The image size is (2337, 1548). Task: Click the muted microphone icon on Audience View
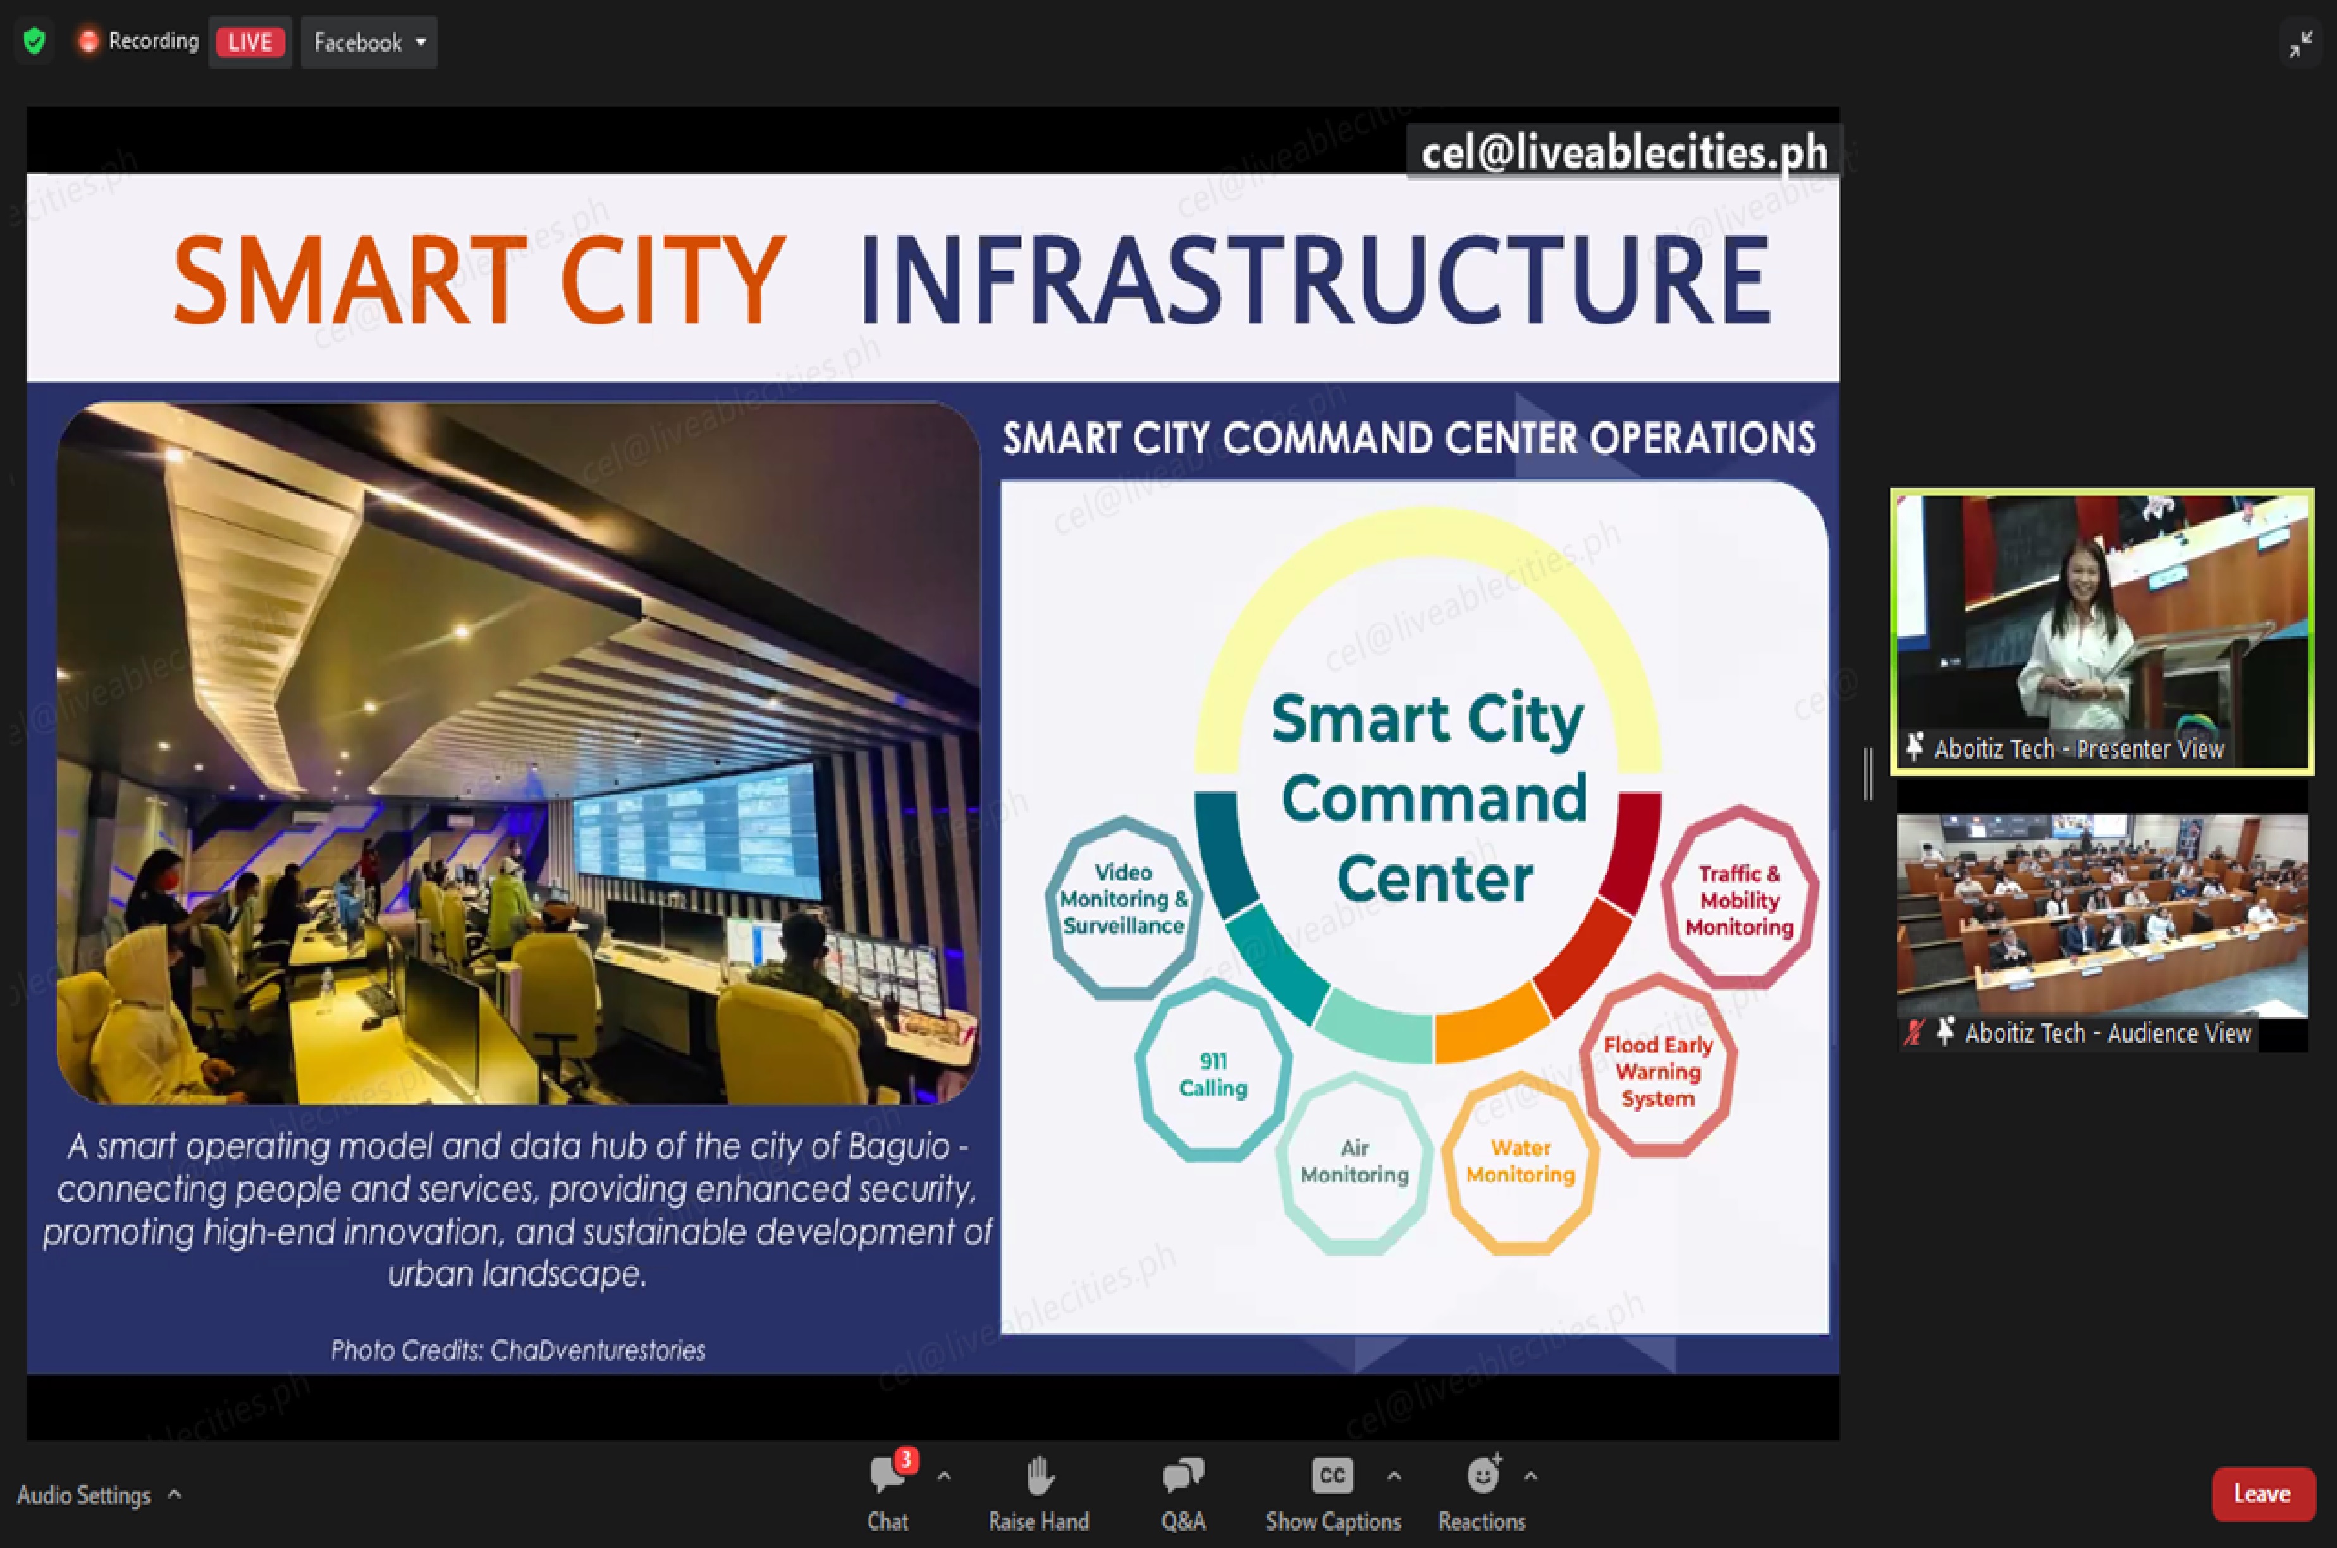(x=1913, y=1033)
